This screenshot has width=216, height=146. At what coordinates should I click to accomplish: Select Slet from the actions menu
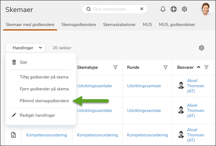(x=23, y=62)
